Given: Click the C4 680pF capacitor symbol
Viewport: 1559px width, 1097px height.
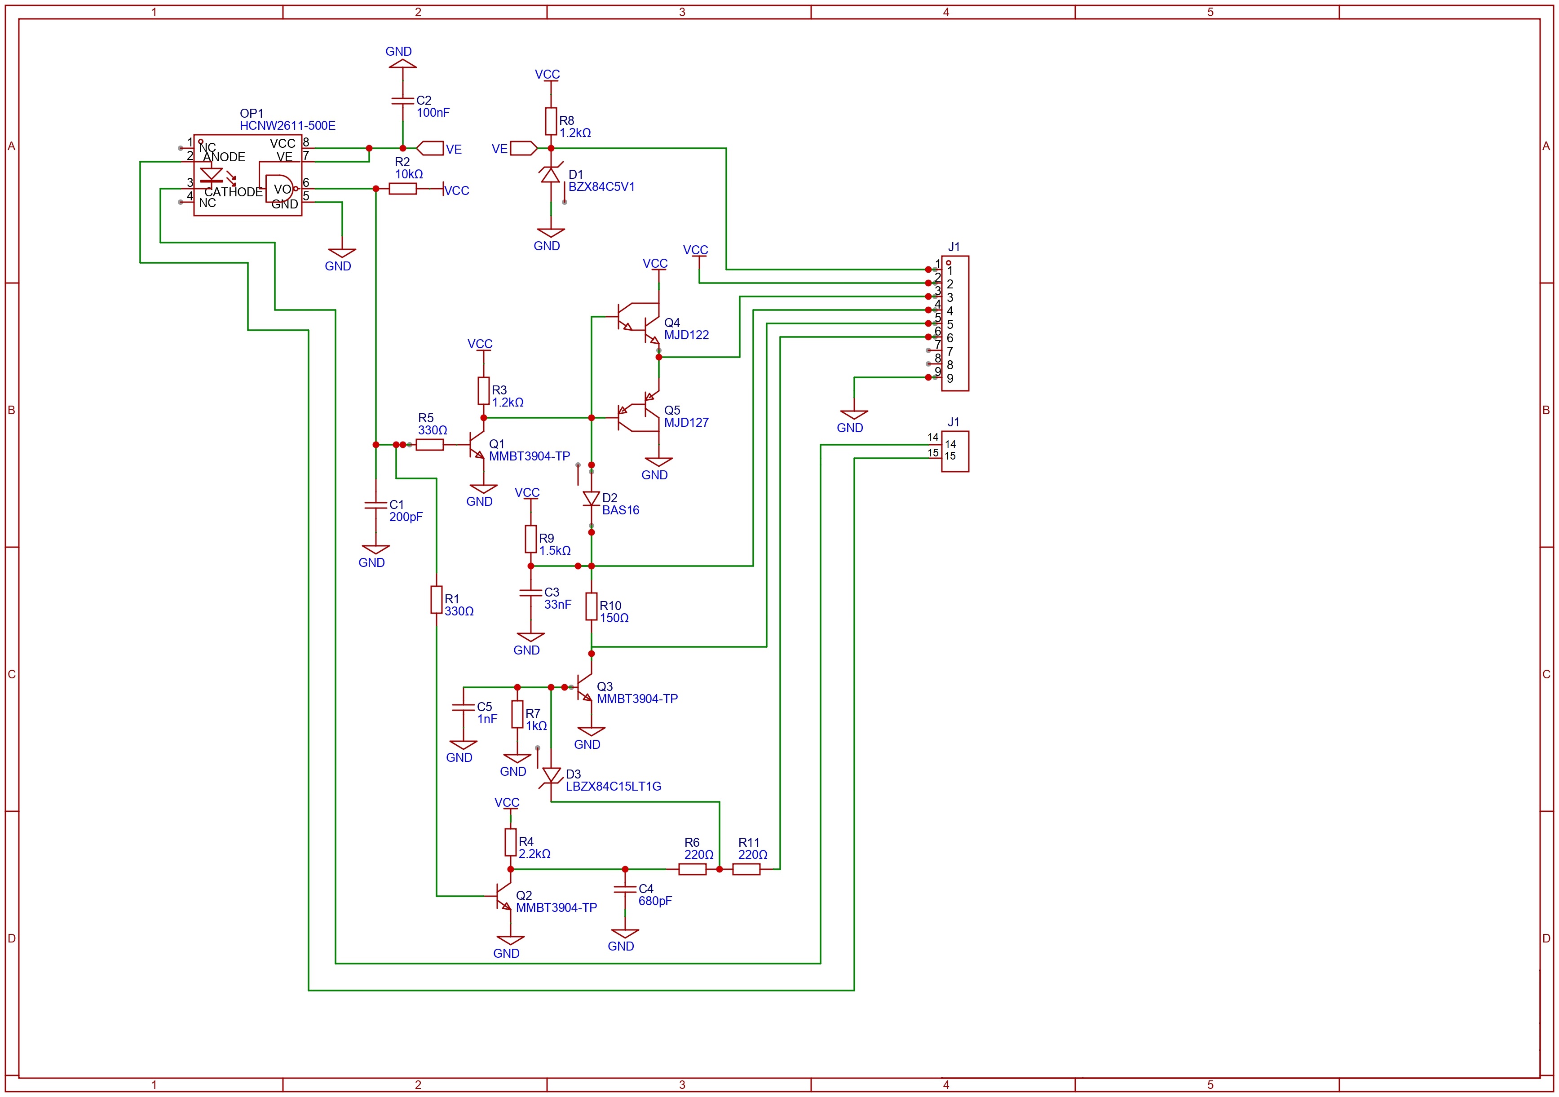Looking at the screenshot, I should click(625, 890).
